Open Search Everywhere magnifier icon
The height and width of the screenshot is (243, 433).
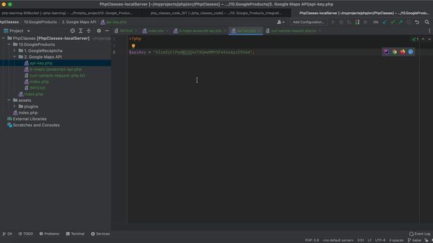coord(427,22)
